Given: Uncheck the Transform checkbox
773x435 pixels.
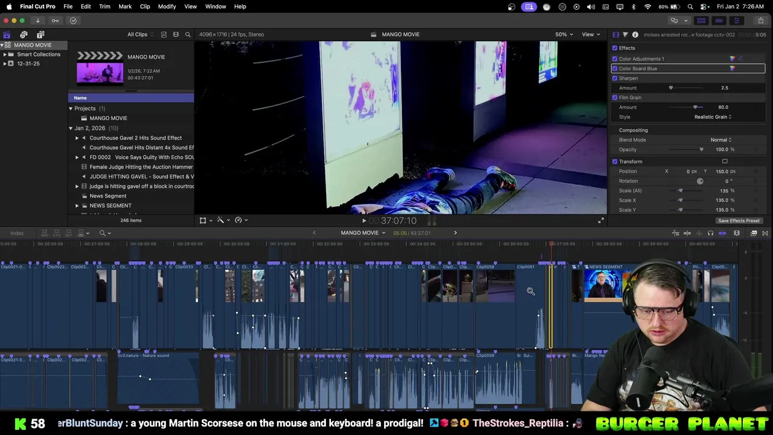Looking at the screenshot, I should [615, 161].
